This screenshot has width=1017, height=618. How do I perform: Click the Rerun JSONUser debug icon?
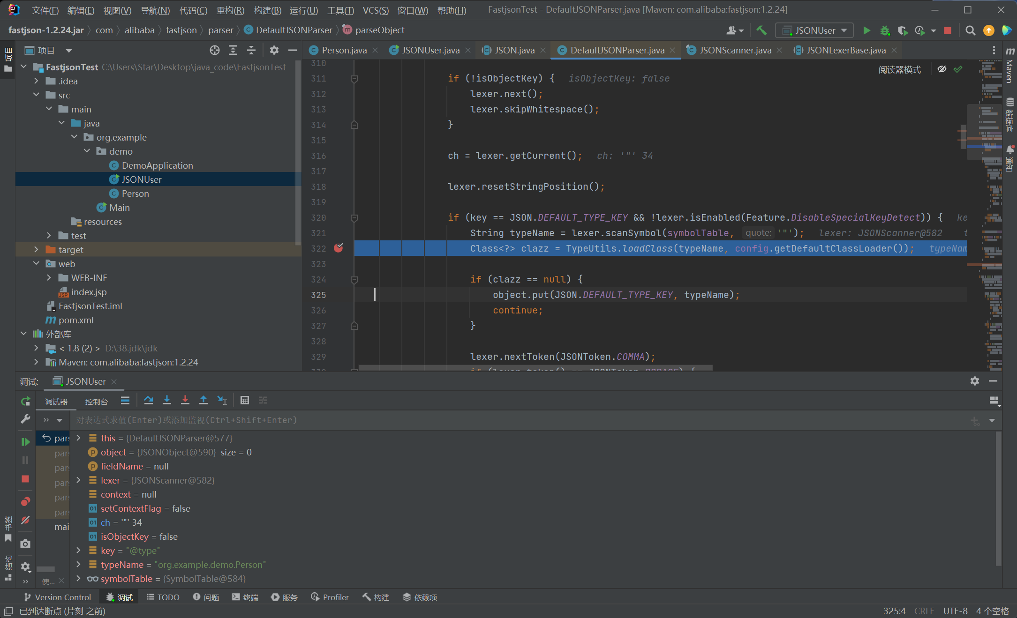coord(25,401)
